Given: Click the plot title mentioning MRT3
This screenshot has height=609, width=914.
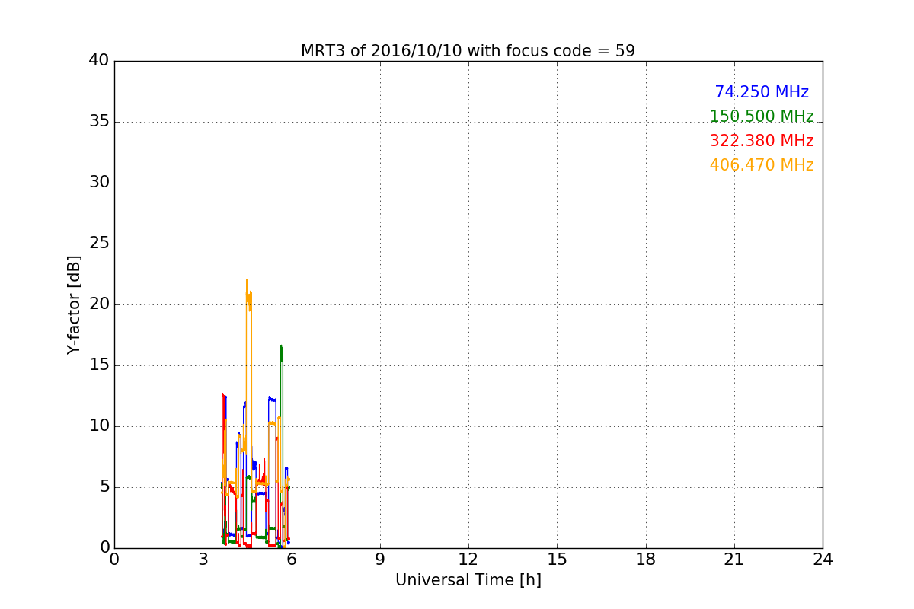Looking at the screenshot, I should click(x=468, y=51).
